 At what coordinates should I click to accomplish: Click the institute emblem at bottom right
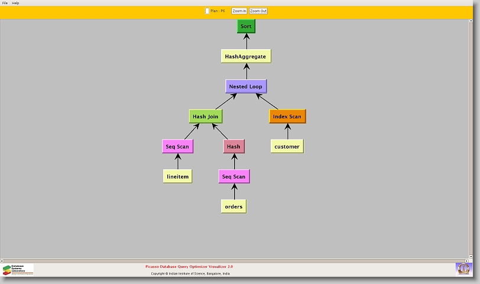(463, 269)
